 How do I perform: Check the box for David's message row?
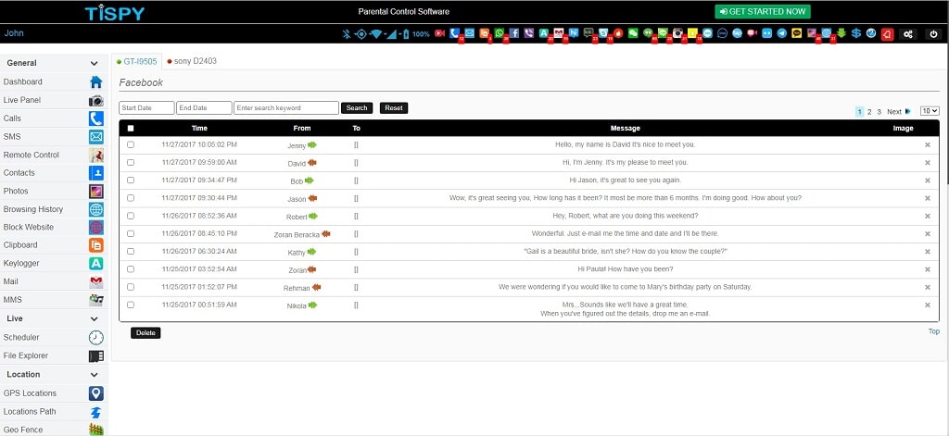(131, 163)
